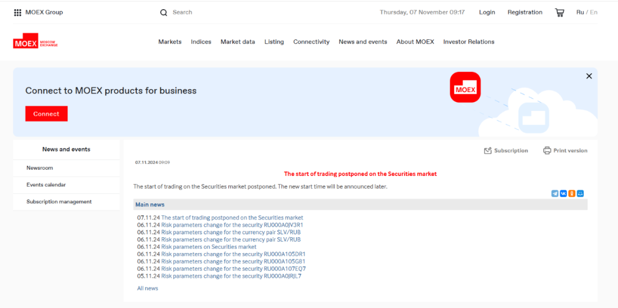Open the MOEX Group apps grid icon
Viewport: 618px width, 308px height.
click(17, 13)
